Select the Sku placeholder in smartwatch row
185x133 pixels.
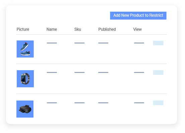pyautogui.click(x=79, y=73)
